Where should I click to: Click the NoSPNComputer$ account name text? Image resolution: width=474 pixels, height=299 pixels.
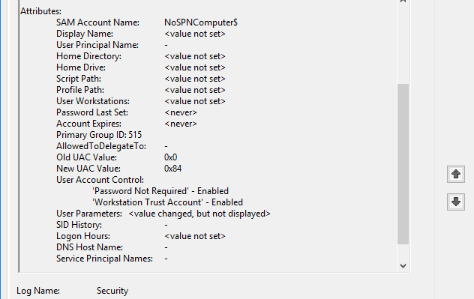(201, 22)
